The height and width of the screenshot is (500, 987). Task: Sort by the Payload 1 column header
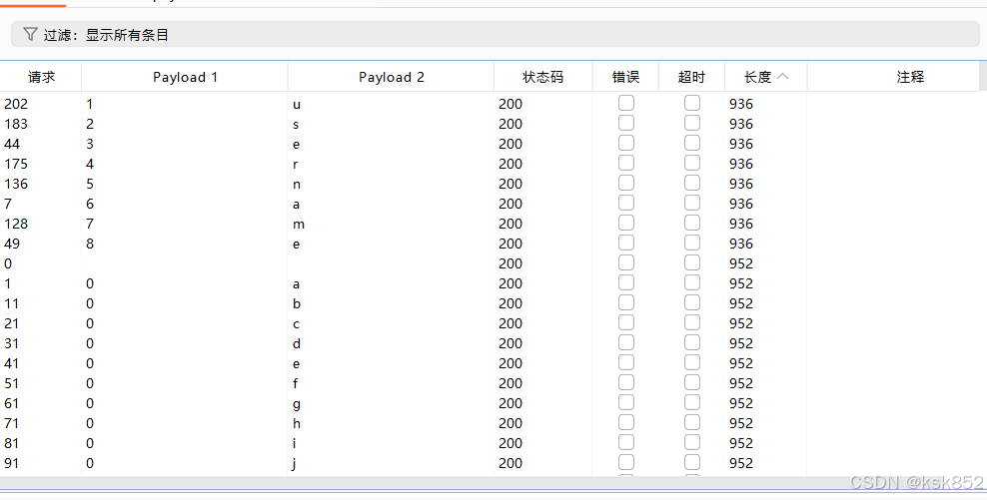coord(185,77)
